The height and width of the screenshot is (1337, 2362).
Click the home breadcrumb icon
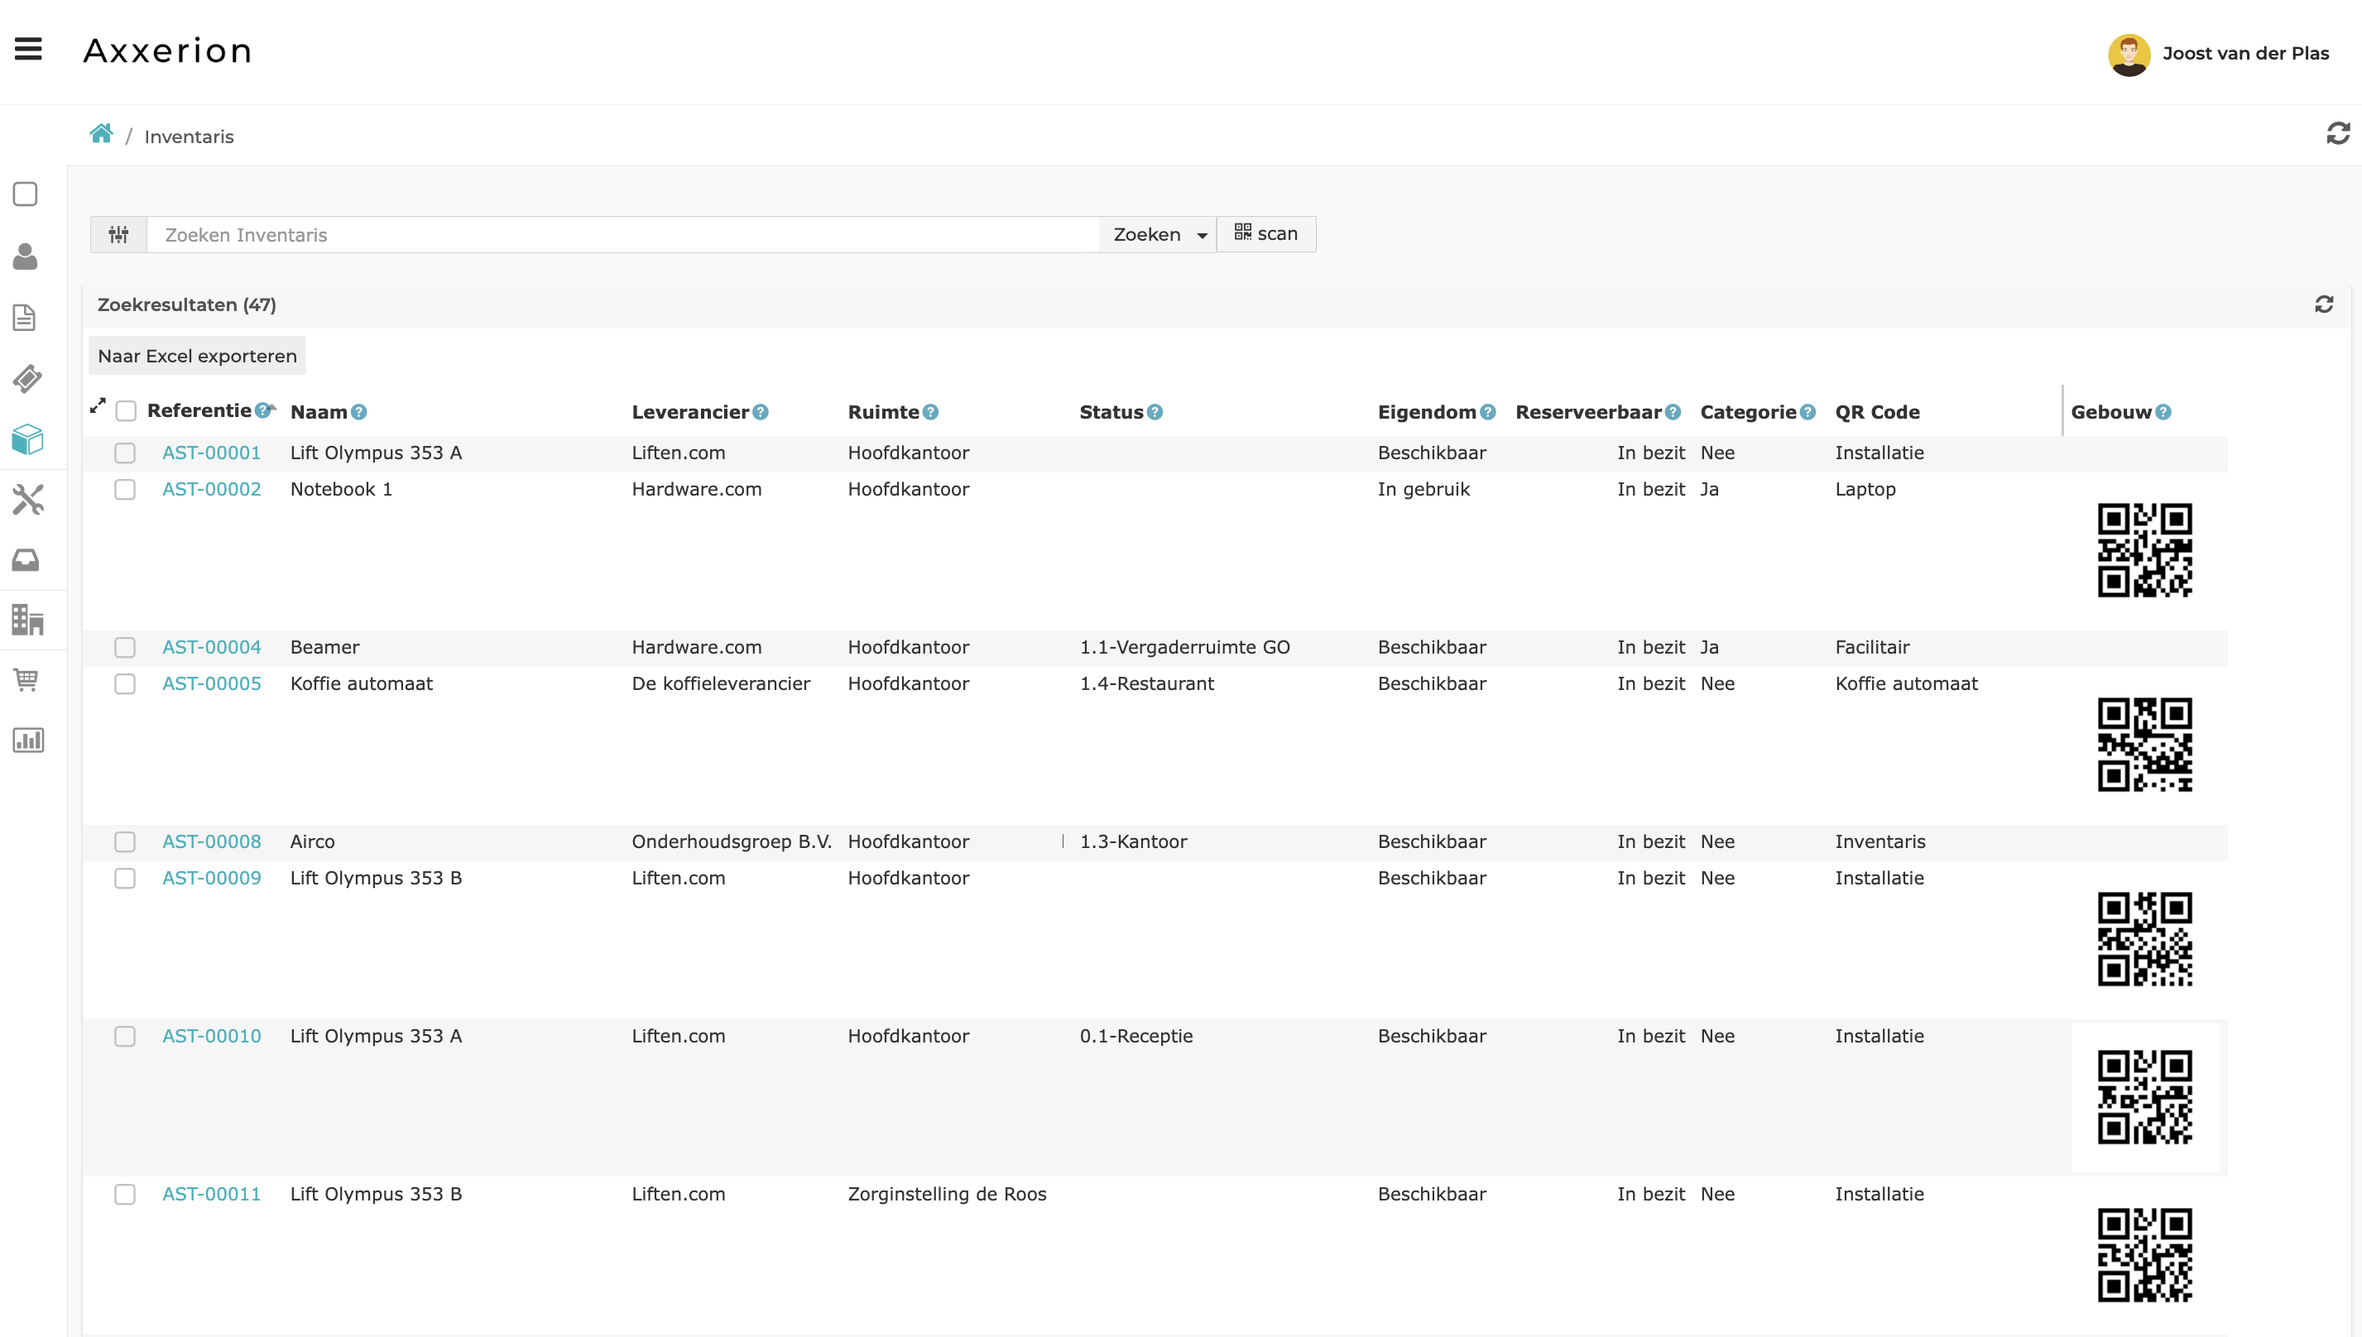tap(101, 134)
